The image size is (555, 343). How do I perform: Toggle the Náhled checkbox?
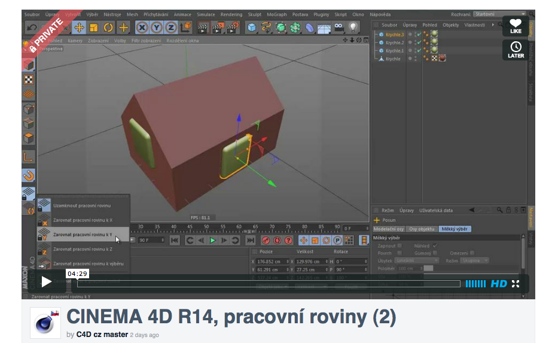[x=435, y=245]
